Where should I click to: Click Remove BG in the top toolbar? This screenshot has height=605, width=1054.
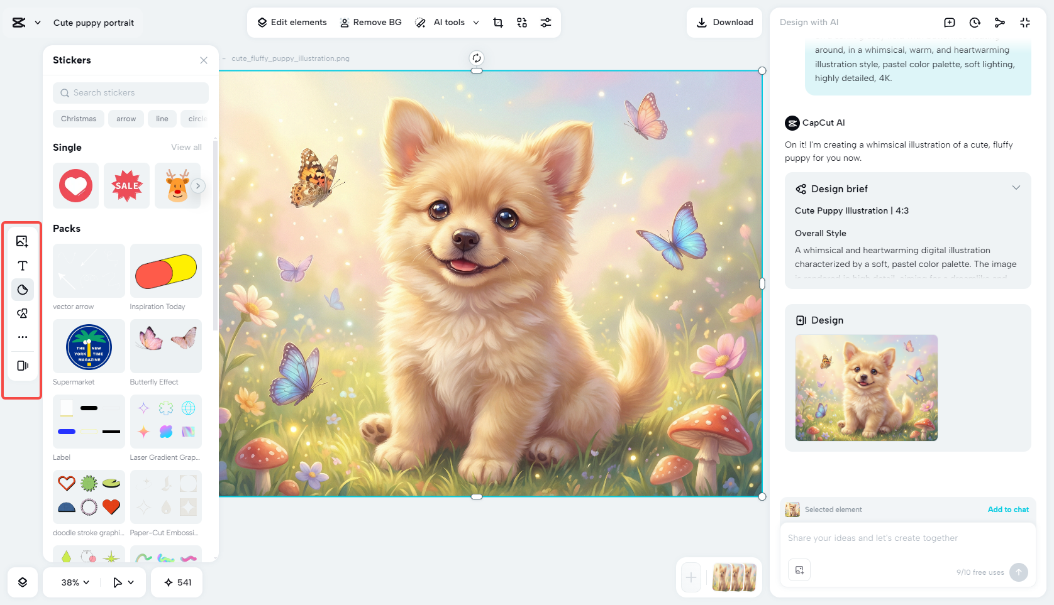(x=370, y=23)
